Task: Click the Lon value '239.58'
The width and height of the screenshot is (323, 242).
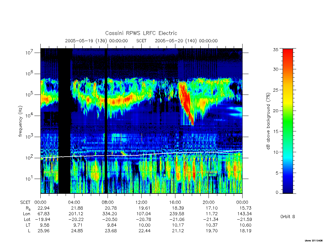Action: pyautogui.click(x=177, y=214)
